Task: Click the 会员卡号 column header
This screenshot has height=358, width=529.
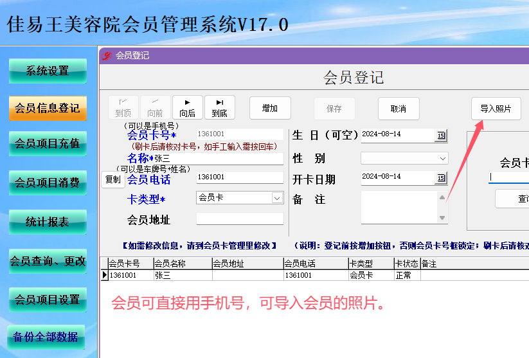Action: [130, 264]
